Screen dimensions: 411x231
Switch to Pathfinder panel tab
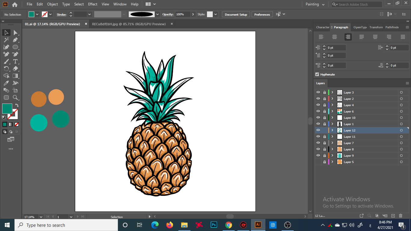click(392, 27)
